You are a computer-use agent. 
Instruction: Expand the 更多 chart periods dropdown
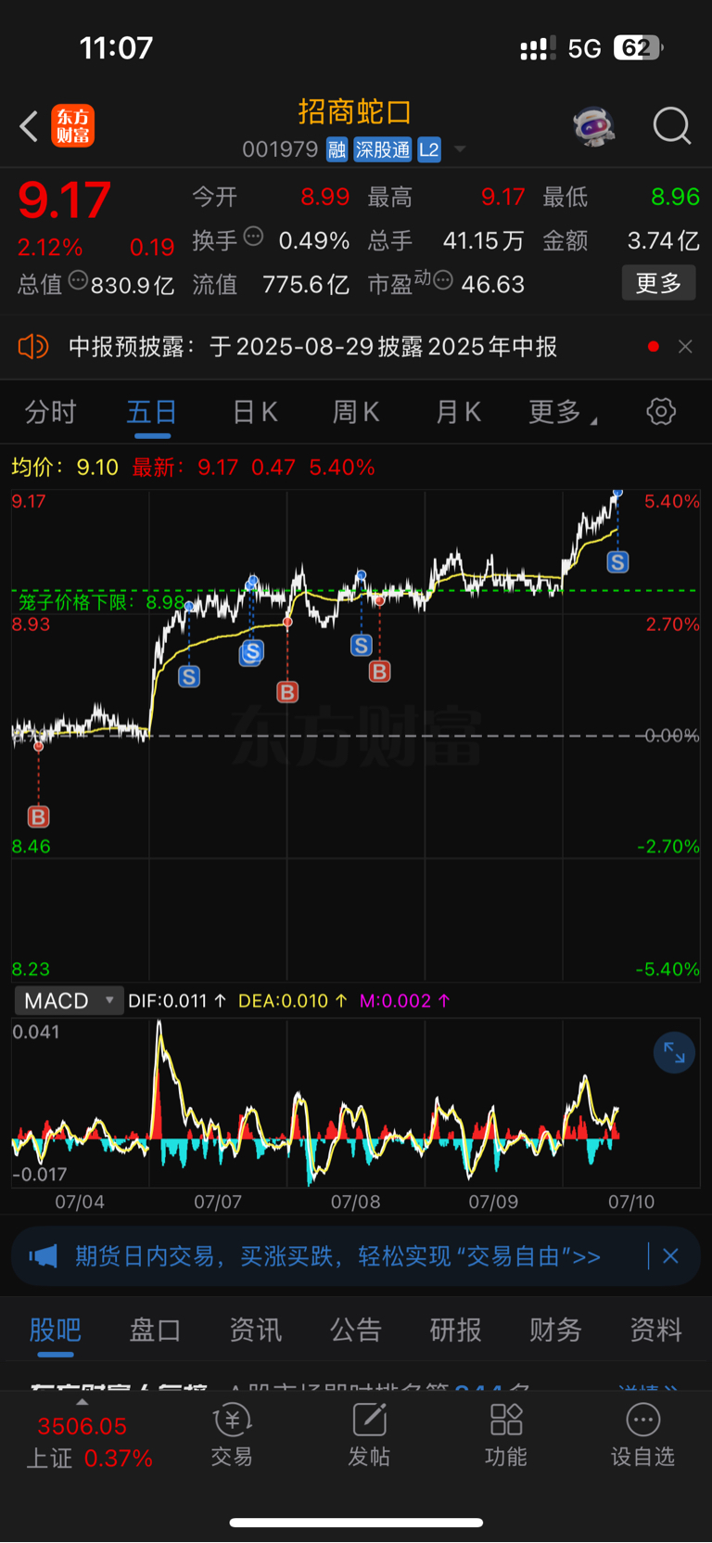click(562, 412)
